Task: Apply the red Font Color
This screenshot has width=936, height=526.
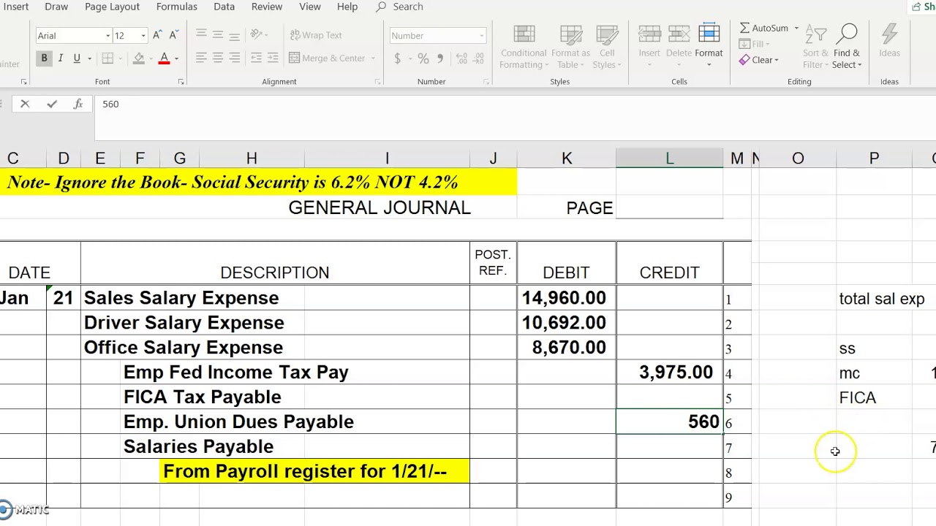Action: 164,58
